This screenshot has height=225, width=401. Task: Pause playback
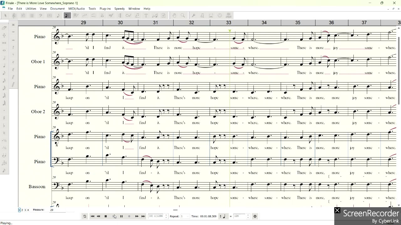(x=121, y=216)
